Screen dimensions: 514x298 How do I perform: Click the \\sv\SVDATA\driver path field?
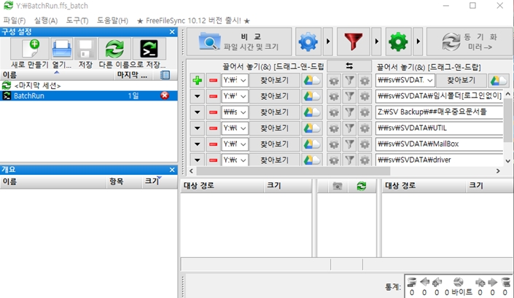tap(439, 160)
